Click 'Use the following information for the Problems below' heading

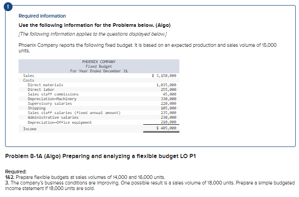click(95, 25)
